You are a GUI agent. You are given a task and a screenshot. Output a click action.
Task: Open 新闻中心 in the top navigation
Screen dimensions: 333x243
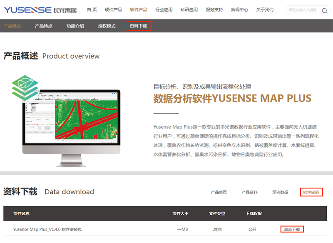pyautogui.click(x=240, y=10)
